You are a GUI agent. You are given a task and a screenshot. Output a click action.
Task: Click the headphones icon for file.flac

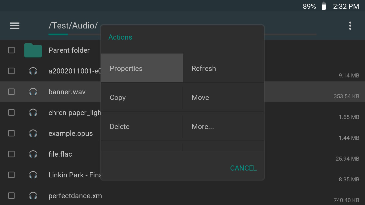point(33,154)
